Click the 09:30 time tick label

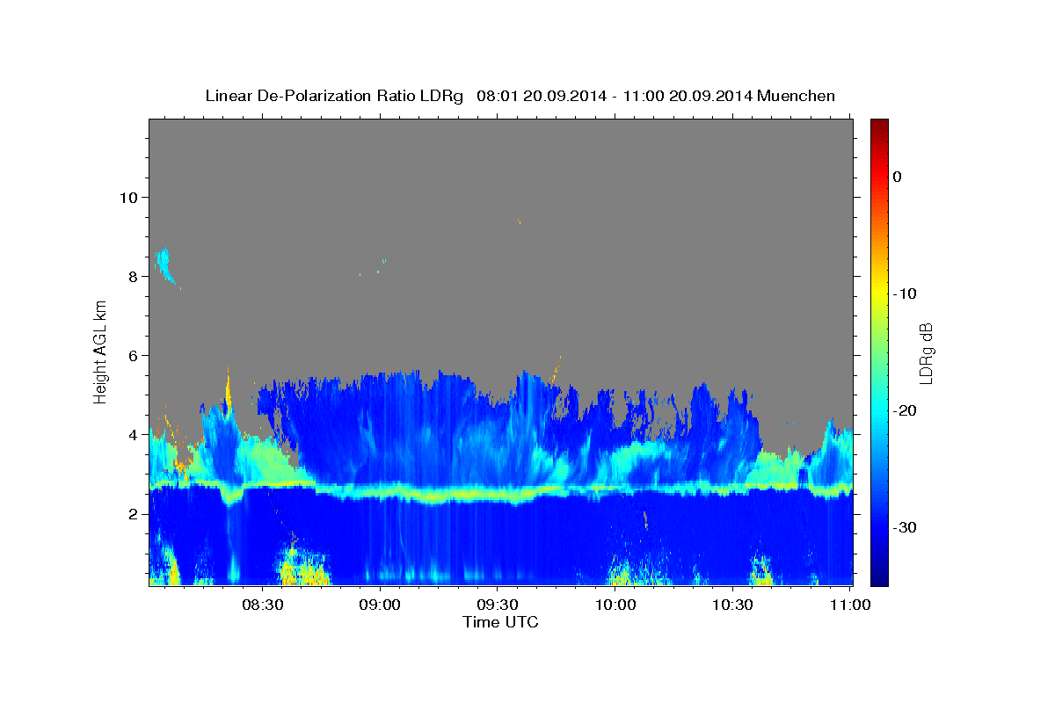(498, 605)
